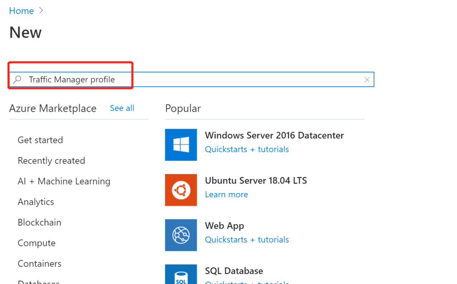The width and height of the screenshot is (457, 284).
Task: Select the Recently created category
Action: tap(51, 161)
